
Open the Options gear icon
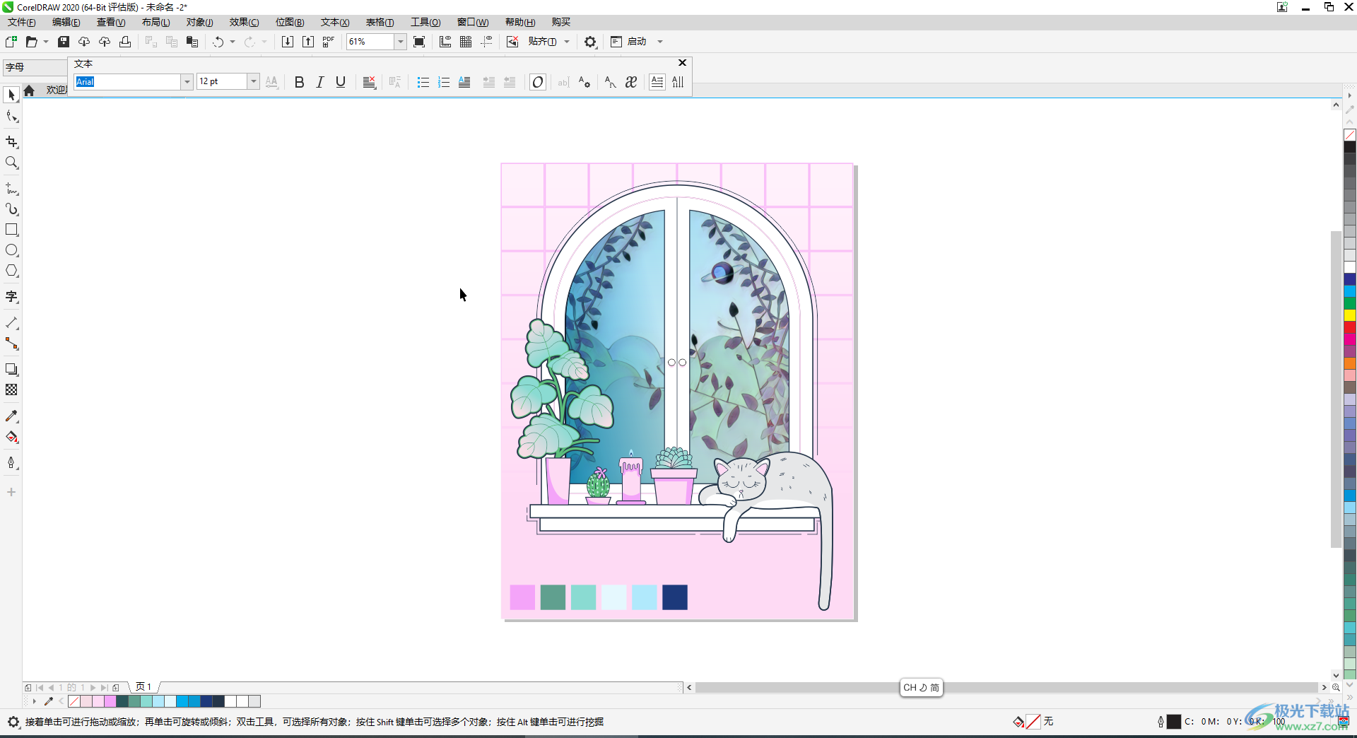pyautogui.click(x=590, y=42)
